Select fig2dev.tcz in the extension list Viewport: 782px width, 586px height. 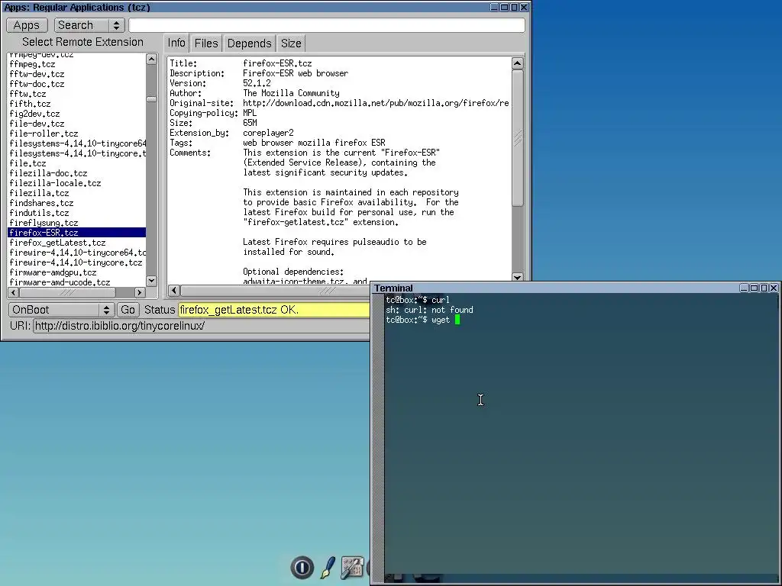point(76,114)
